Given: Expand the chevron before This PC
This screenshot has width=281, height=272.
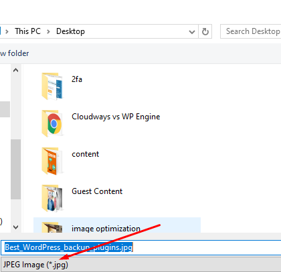Looking at the screenshot, I should point(7,32).
